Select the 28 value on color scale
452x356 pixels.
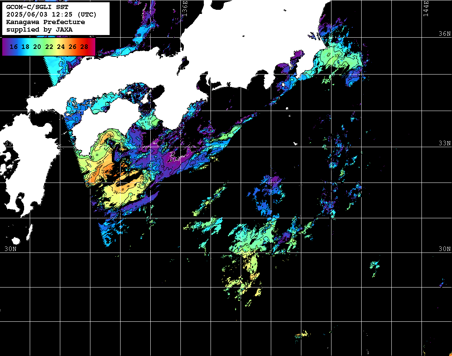(x=84, y=47)
